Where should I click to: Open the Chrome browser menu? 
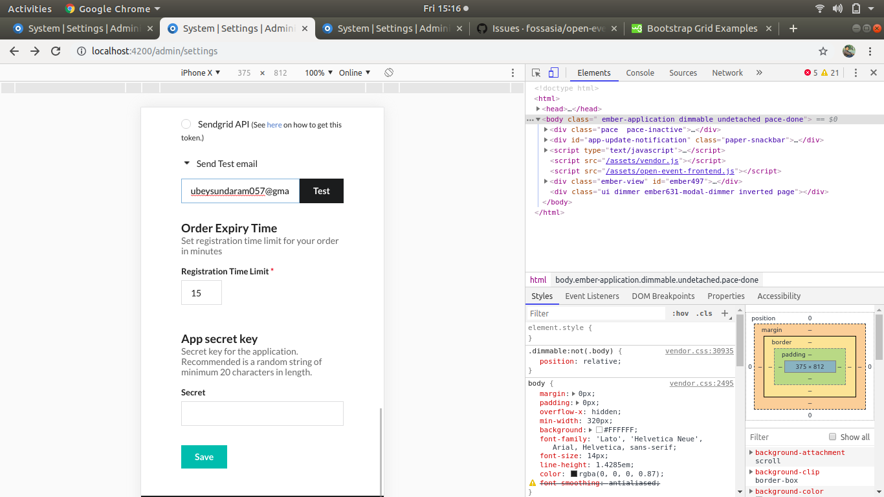pyautogui.click(x=869, y=50)
